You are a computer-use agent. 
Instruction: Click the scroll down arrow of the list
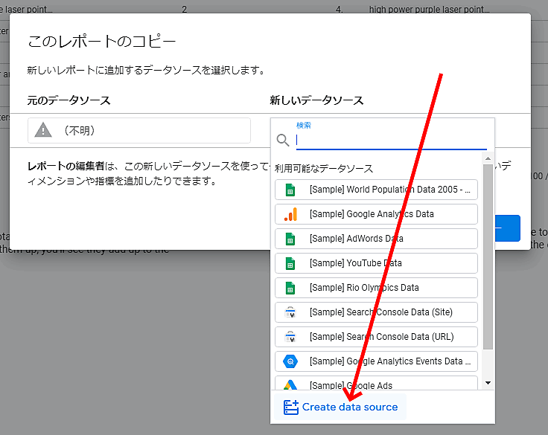pyautogui.click(x=488, y=382)
